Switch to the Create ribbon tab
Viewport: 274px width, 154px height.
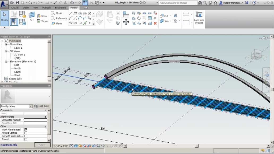pyautogui.click(x=15, y=8)
